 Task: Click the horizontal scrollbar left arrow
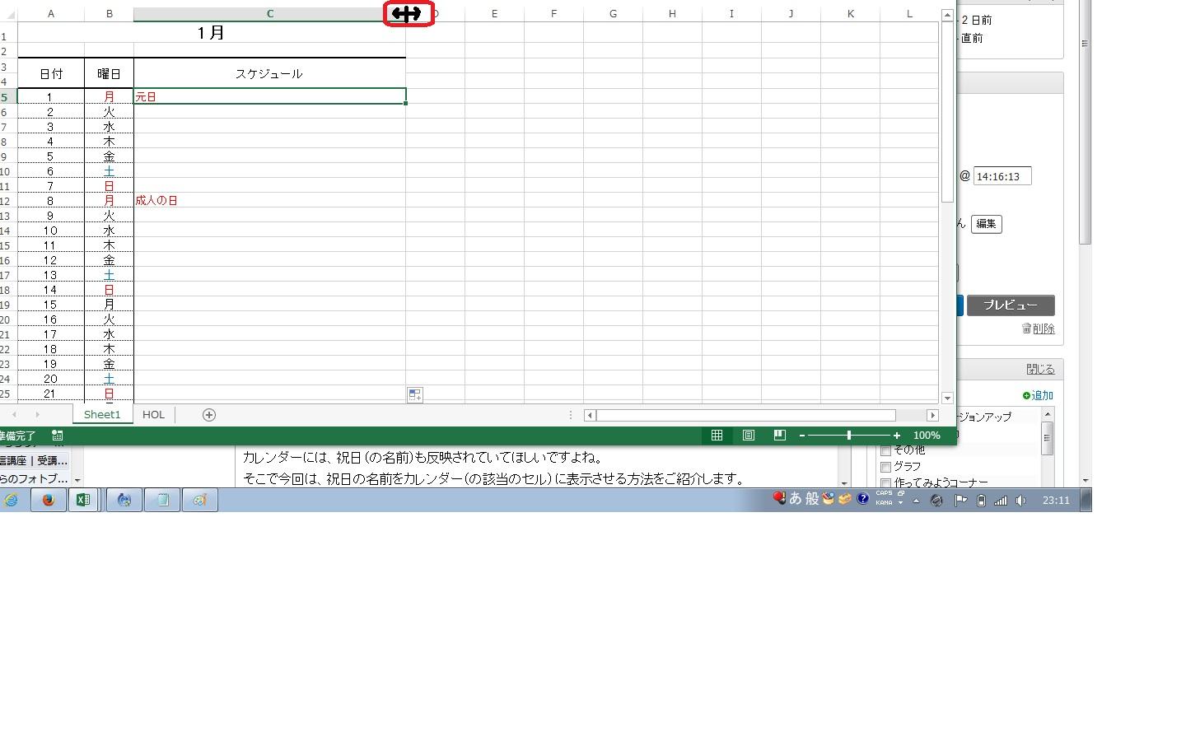[x=590, y=415]
